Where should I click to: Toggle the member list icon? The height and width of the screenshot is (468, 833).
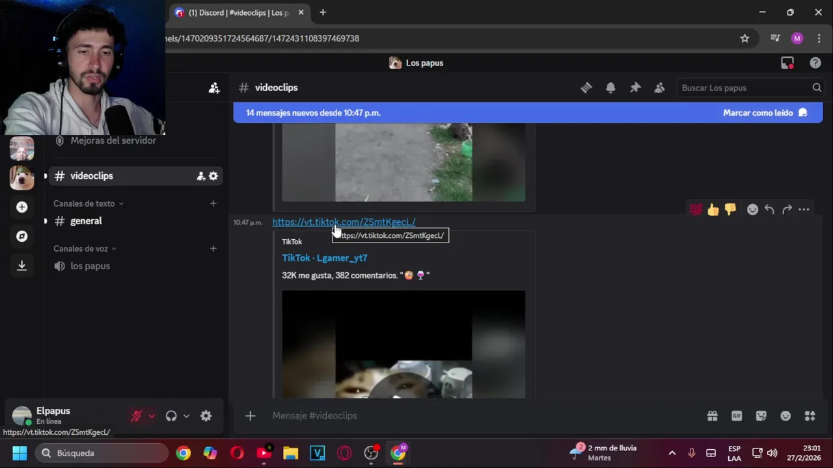659,88
